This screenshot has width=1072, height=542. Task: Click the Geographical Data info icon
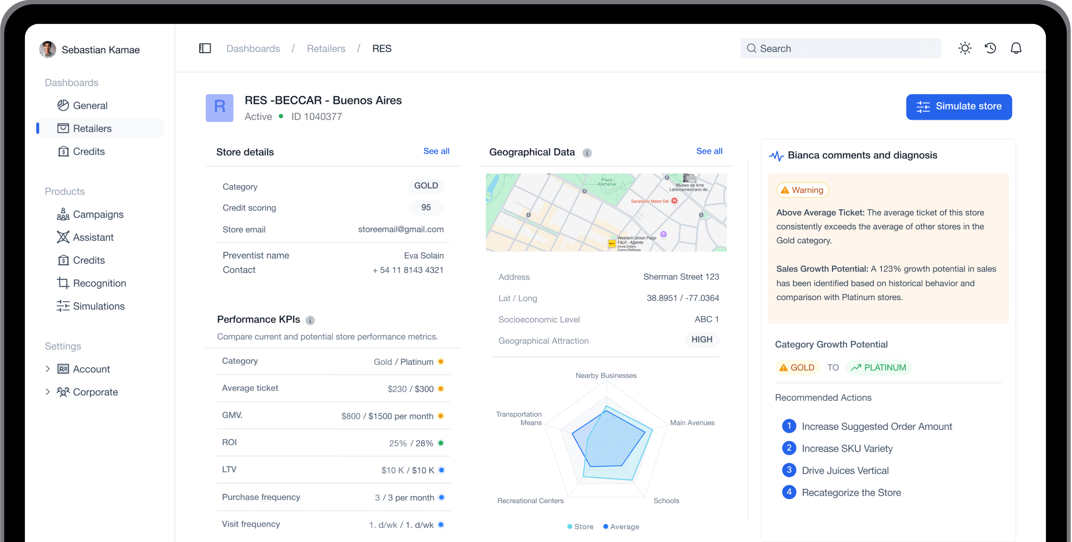pos(587,153)
